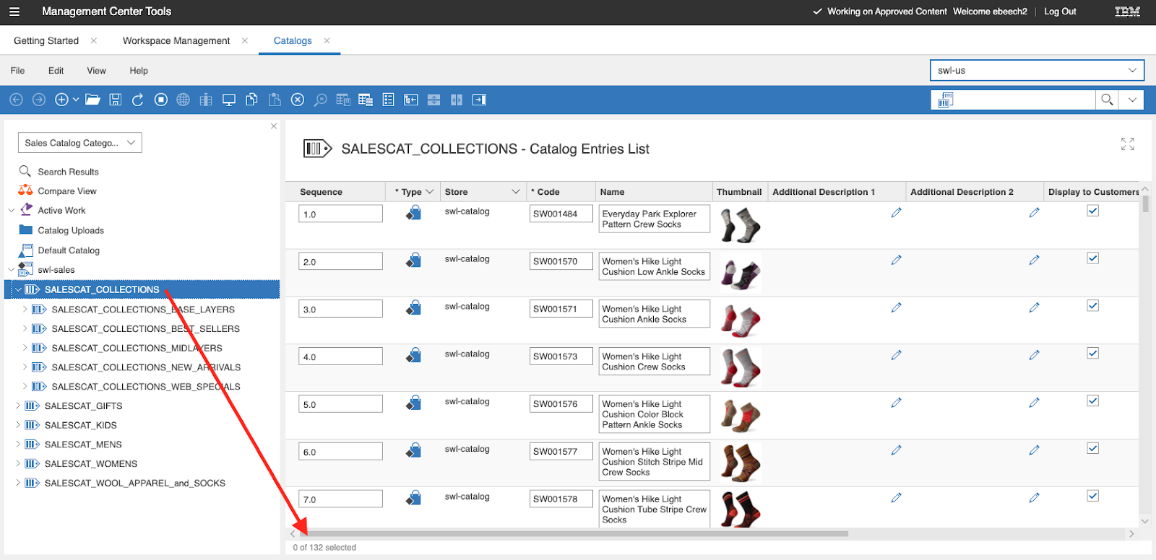Image resolution: width=1156 pixels, height=560 pixels.
Task: Uncheck Display to Customers for SW001573
Action: [1093, 354]
